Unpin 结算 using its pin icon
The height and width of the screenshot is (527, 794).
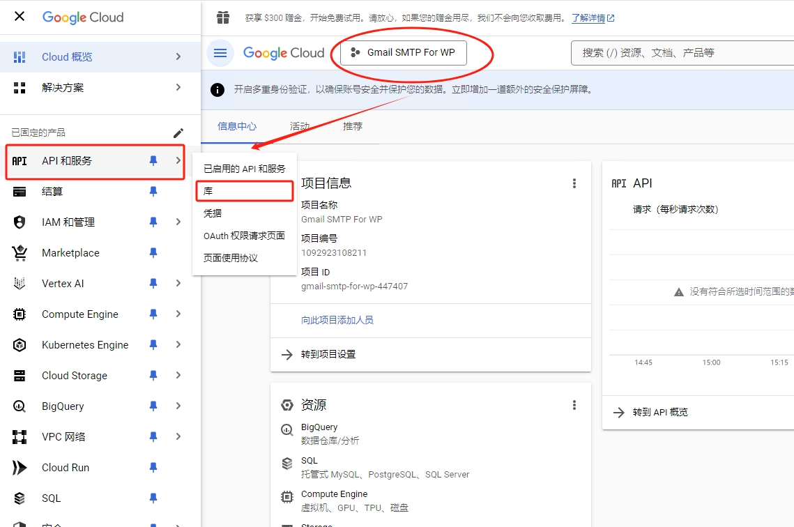[x=153, y=192]
